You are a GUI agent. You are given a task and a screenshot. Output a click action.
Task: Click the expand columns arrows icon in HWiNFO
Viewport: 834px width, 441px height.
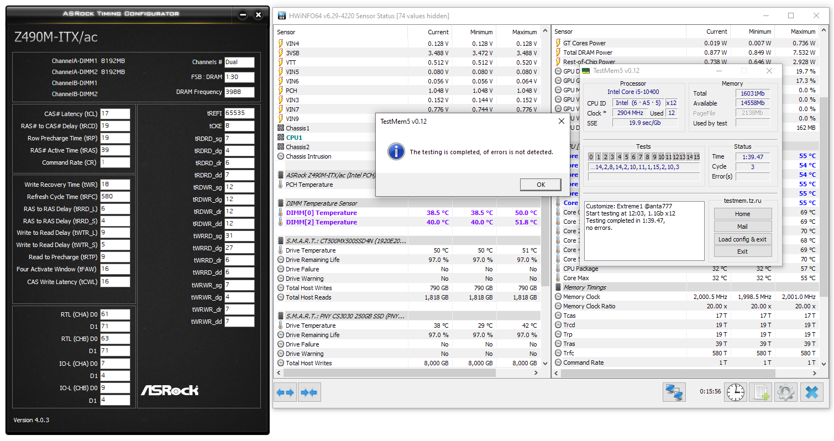285,392
